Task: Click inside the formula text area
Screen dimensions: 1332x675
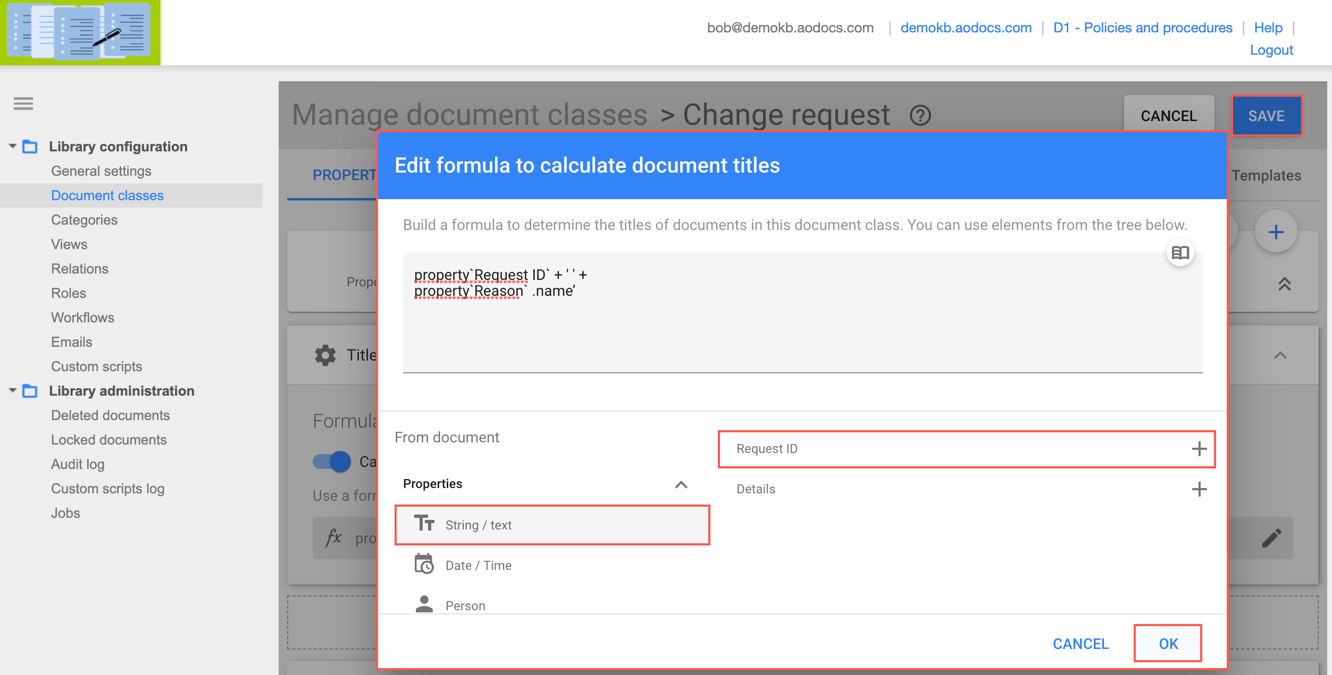Action: [802, 312]
